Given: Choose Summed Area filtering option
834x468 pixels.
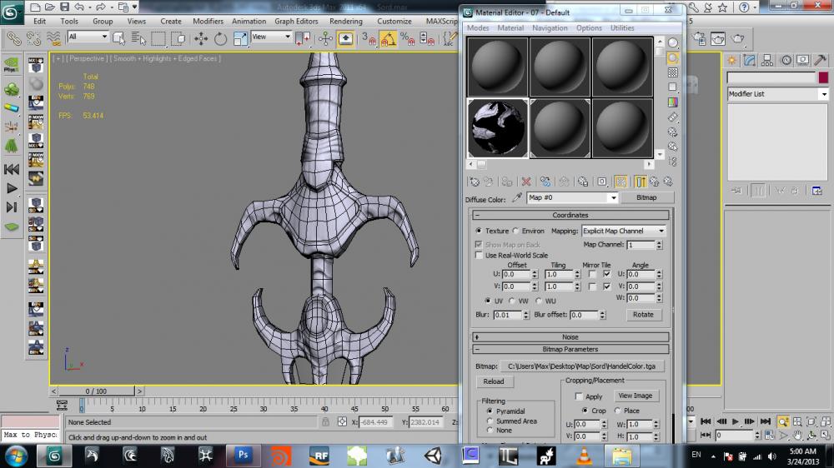Looking at the screenshot, I should 490,421.
